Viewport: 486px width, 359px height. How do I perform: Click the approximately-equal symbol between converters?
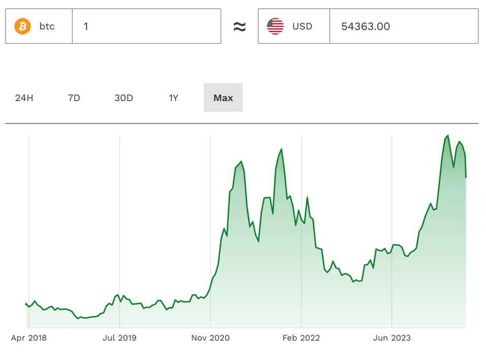click(x=239, y=27)
